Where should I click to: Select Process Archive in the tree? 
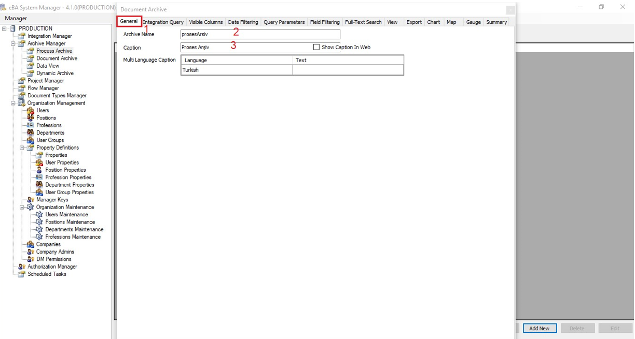coord(54,51)
